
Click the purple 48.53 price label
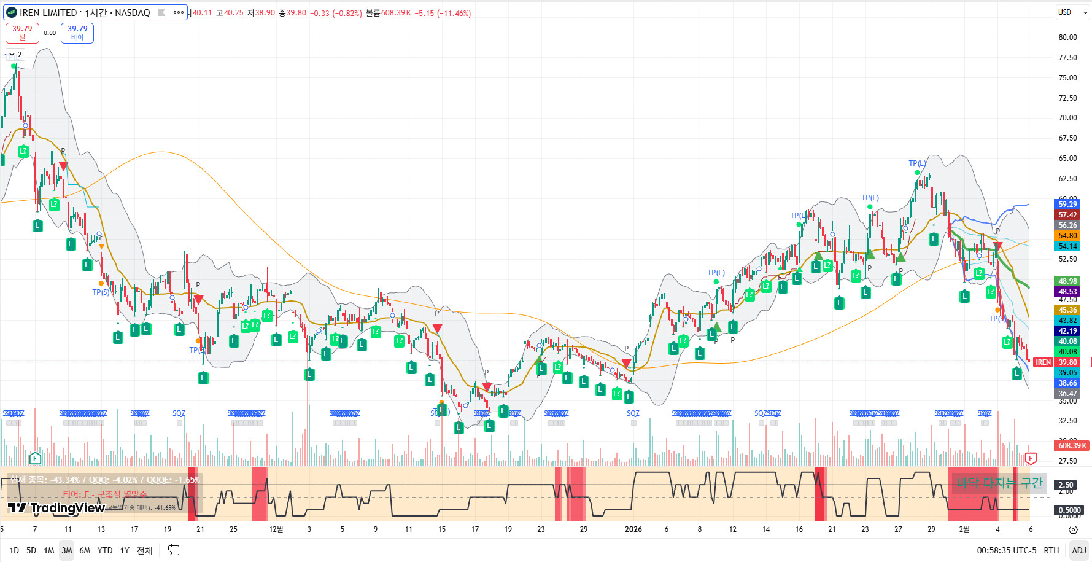point(1067,292)
